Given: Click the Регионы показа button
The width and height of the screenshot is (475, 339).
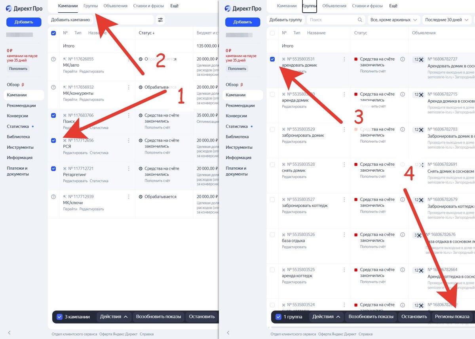Looking at the screenshot, I should (452, 316).
